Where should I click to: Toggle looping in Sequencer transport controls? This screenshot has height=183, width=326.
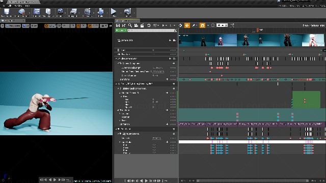[x=166, y=181]
